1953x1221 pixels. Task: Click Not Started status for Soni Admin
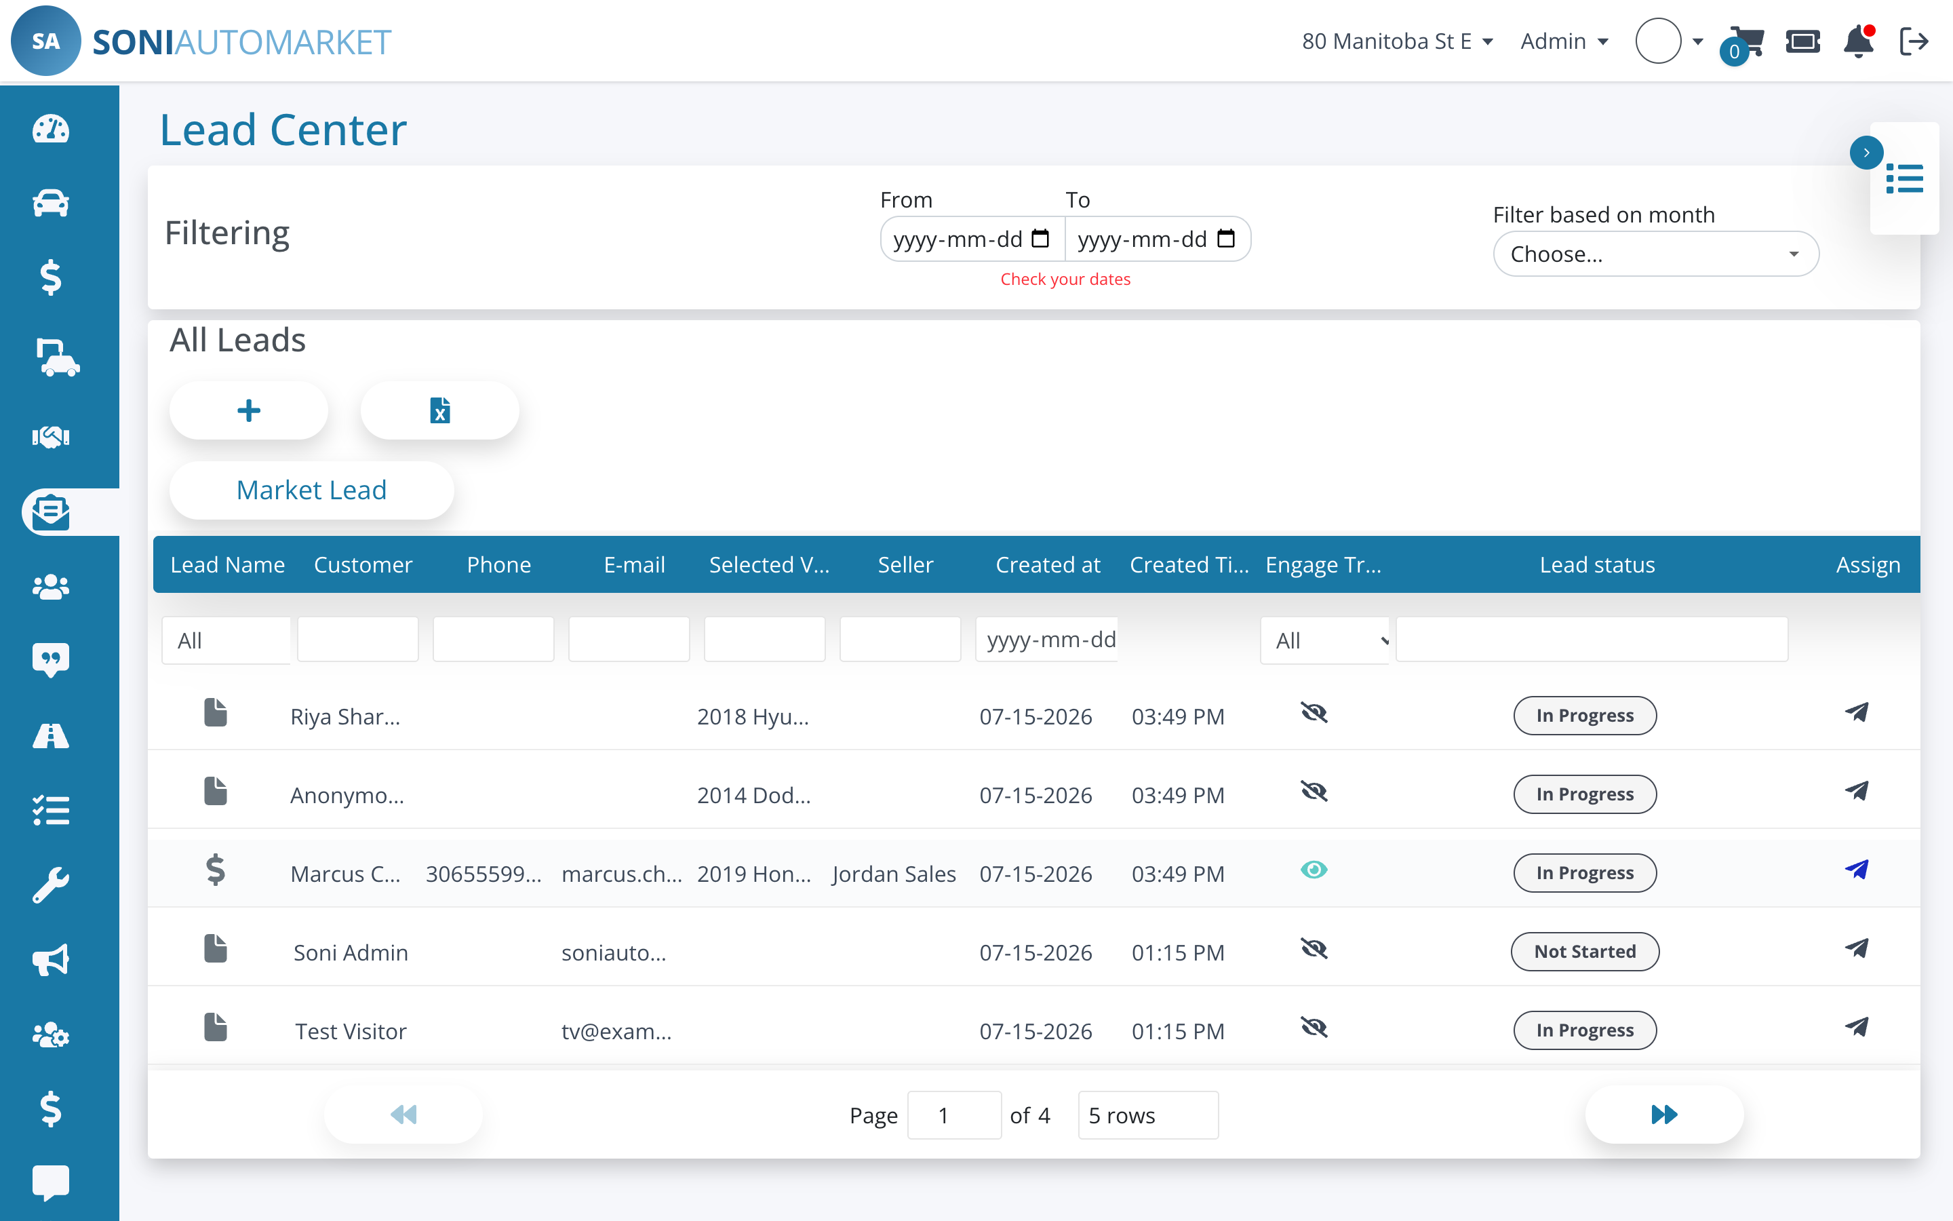pyautogui.click(x=1584, y=952)
